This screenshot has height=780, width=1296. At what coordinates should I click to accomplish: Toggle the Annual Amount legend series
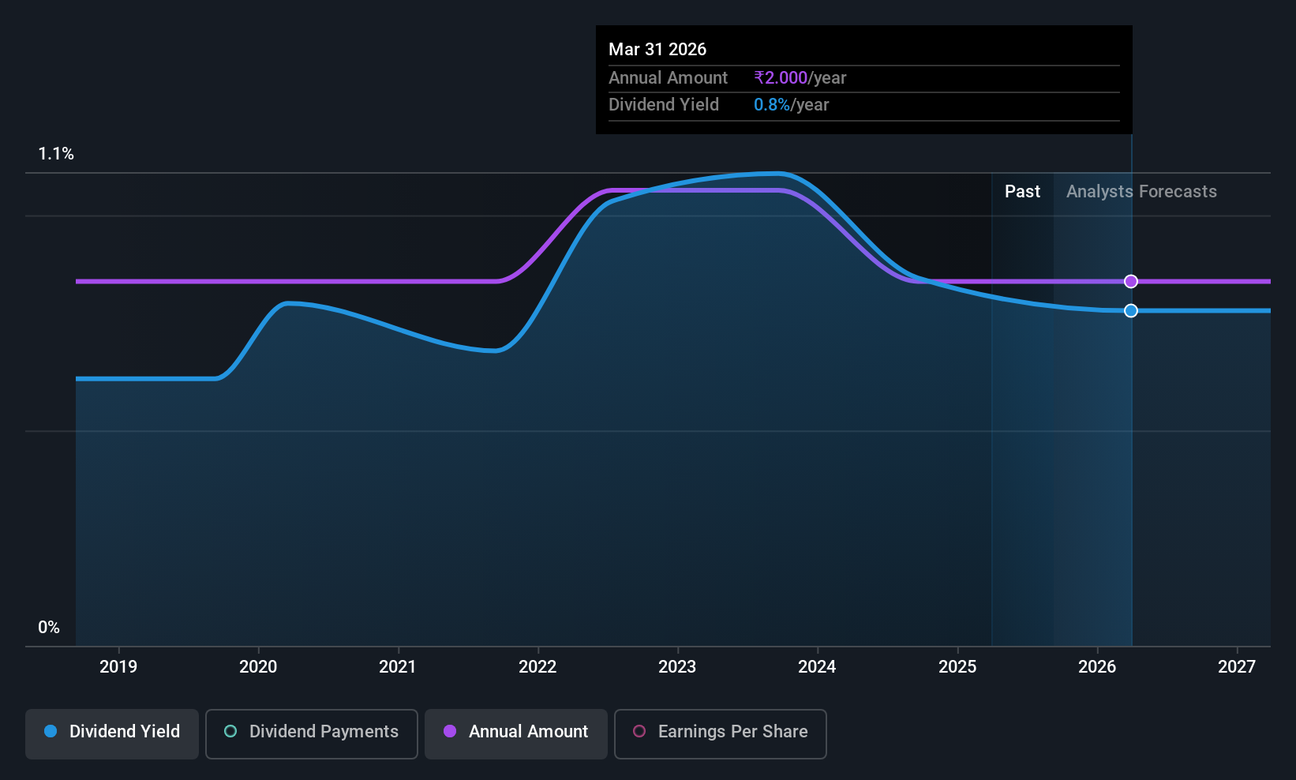pos(516,733)
